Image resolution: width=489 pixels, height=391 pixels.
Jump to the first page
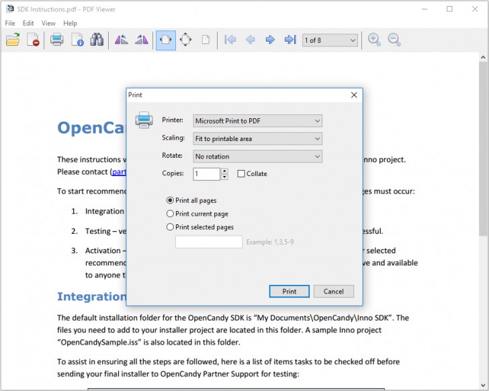coord(230,40)
